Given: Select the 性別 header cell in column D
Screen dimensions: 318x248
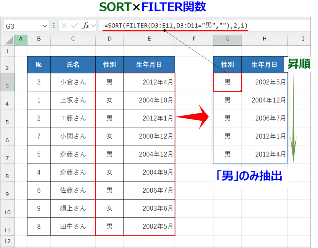Looking at the screenshot, I should click(x=109, y=64).
